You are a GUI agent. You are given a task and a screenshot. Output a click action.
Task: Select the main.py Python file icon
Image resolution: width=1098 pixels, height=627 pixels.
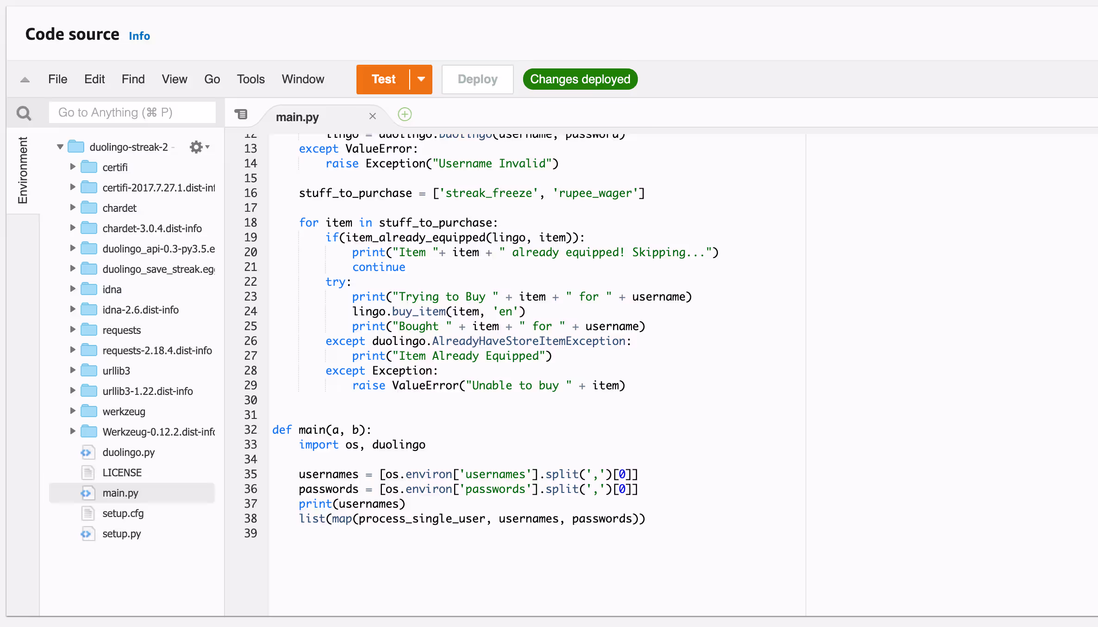pyautogui.click(x=87, y=493)
